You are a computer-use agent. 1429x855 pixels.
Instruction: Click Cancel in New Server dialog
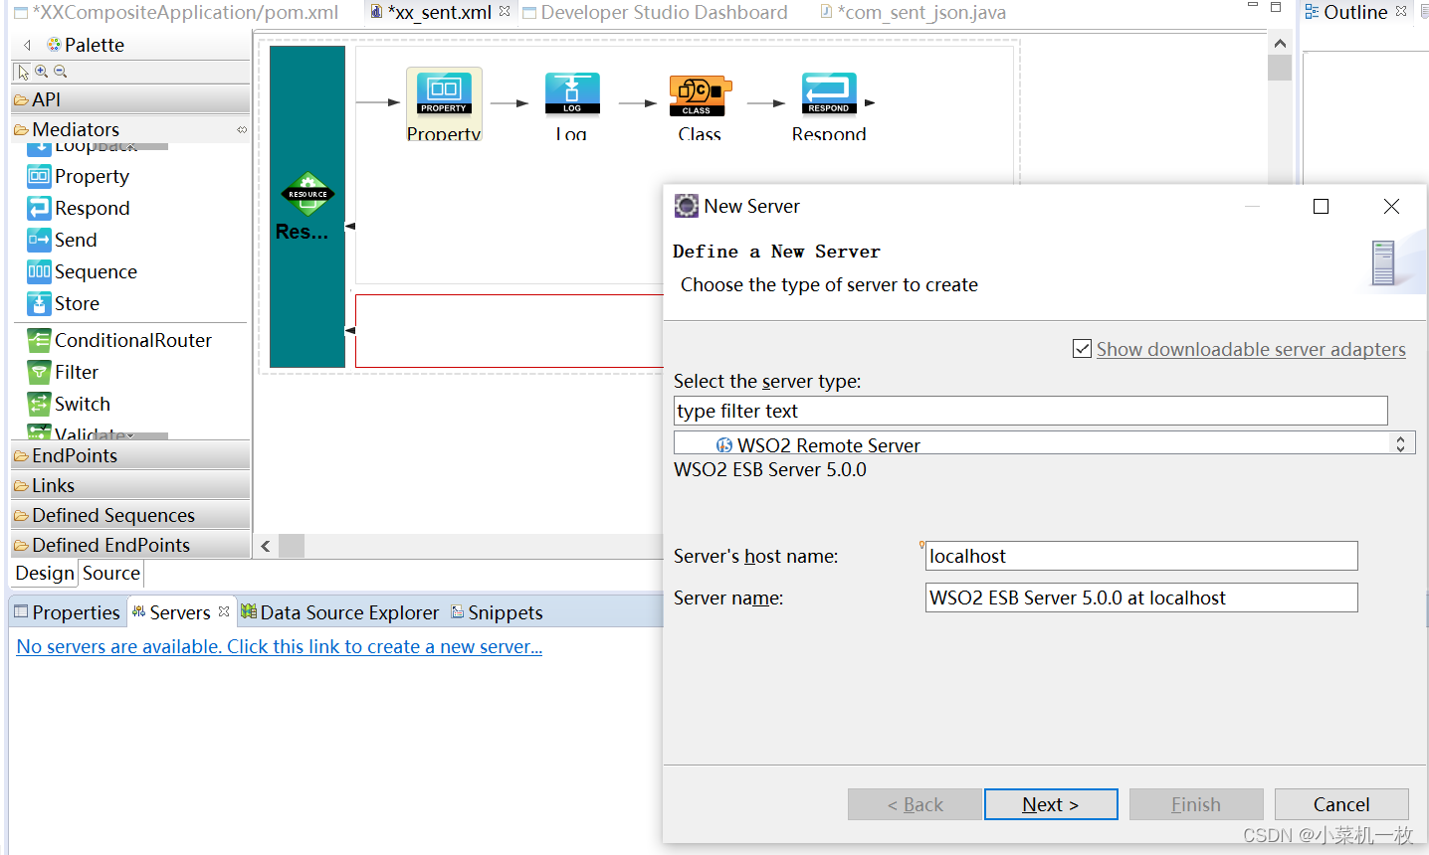pos(1341,804)
